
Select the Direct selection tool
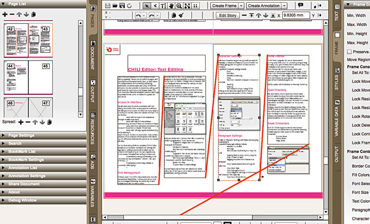click(155, 6)
